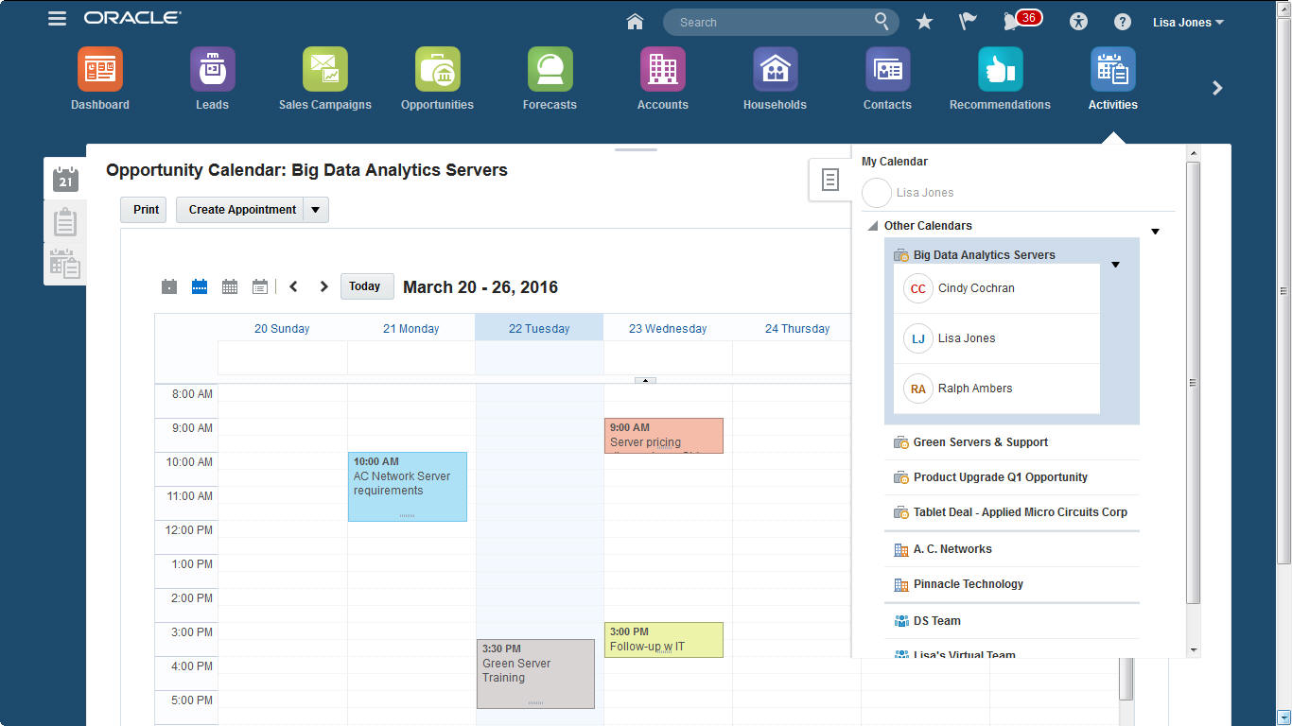
Task: Select the calendar-with-list side tab
Action: [x=65, y=264]
